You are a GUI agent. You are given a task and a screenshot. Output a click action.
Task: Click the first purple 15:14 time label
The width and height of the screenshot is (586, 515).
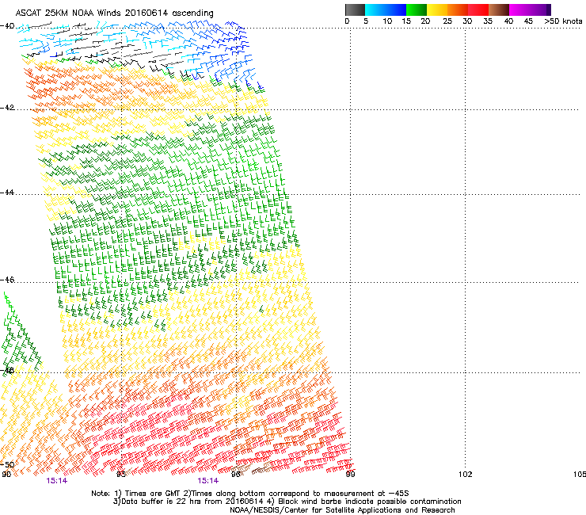tap(57, 481)
